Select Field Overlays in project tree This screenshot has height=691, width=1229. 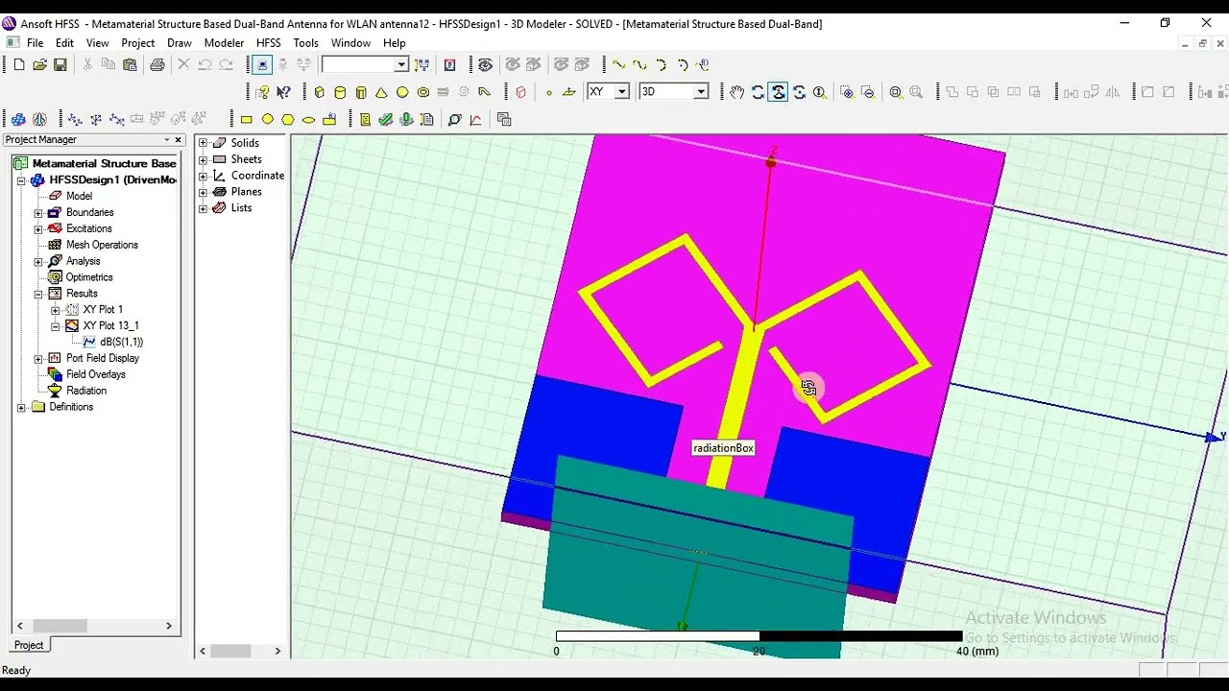(96, 374)
